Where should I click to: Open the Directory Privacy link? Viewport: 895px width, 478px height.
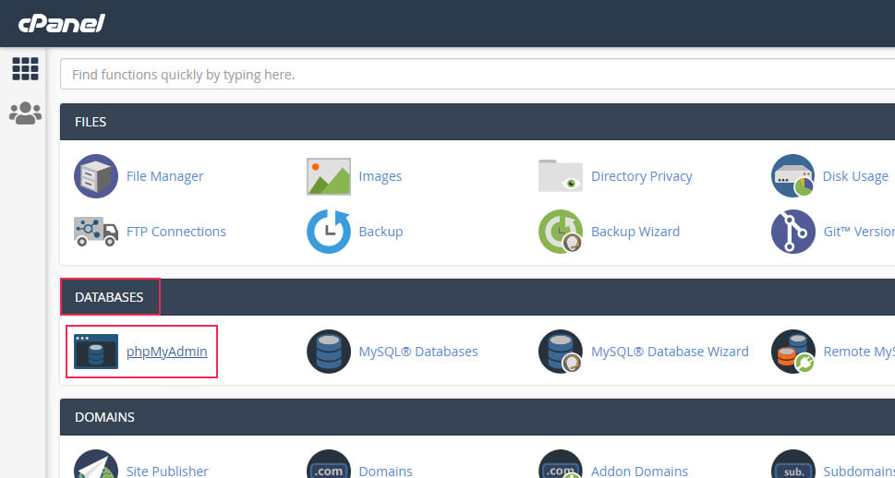642,176
